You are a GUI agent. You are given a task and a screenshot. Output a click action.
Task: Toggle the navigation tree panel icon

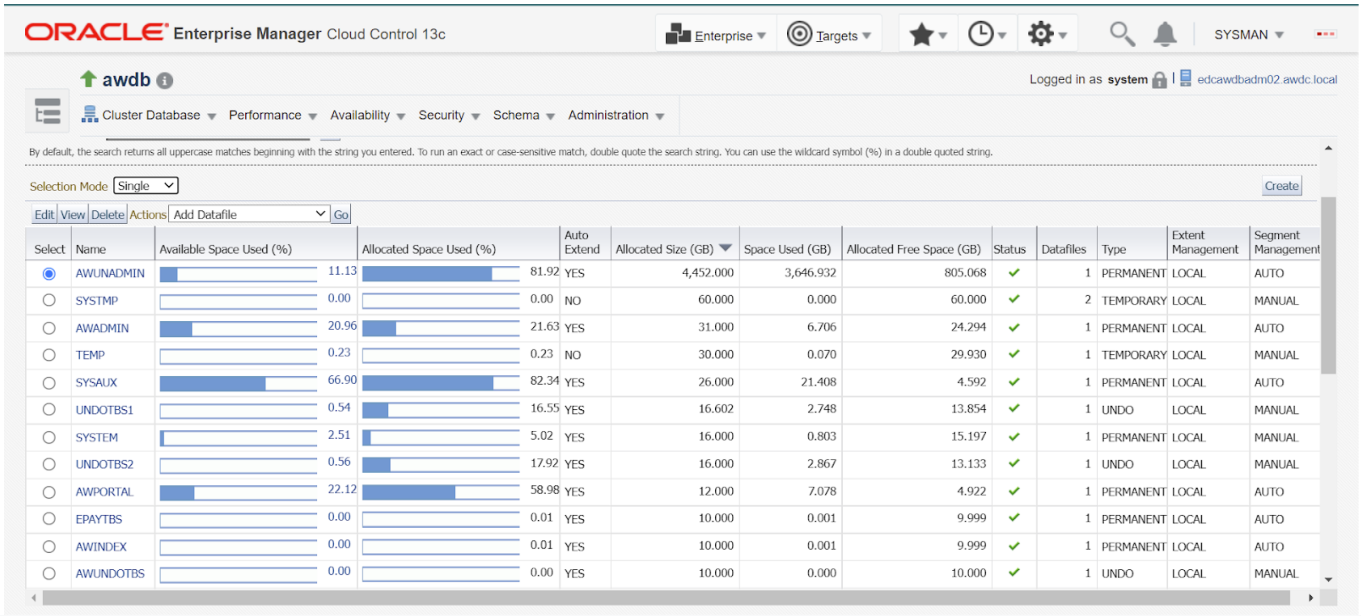pyautogui.click(x=48, y=111)
